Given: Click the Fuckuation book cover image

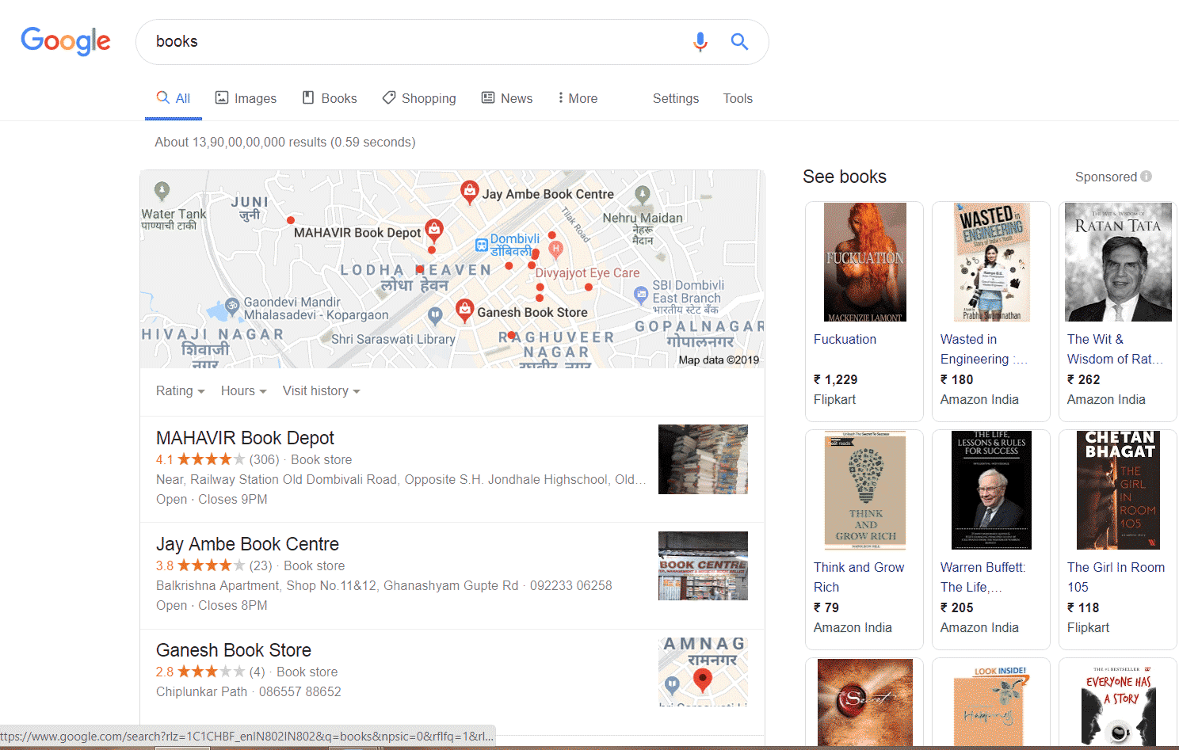Looking at the screenshot, I should pyautogui.click(x=864, y=262).
